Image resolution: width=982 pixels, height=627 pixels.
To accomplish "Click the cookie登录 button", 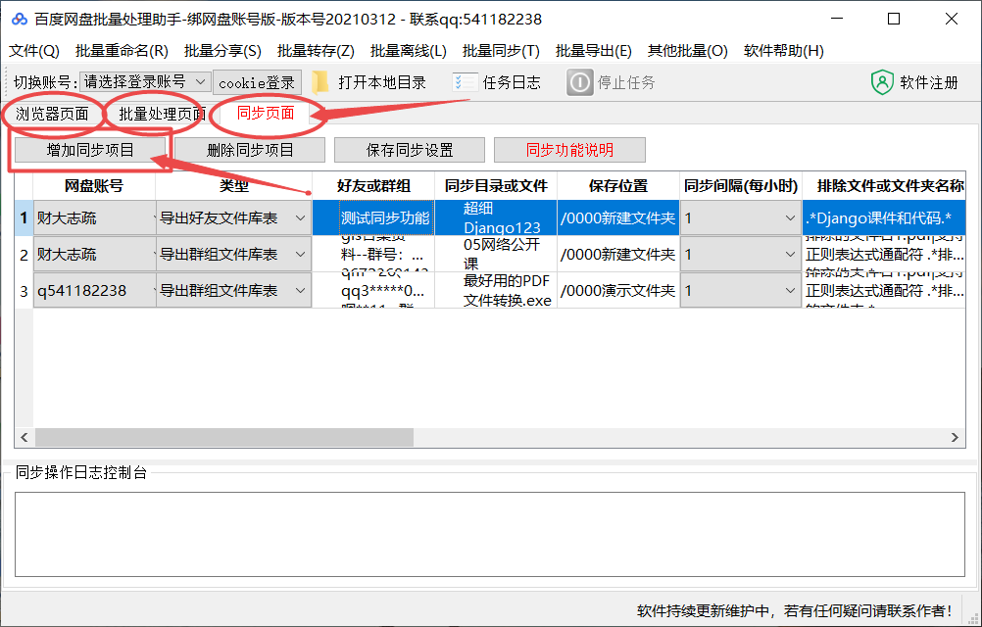I will pos(257,82).
